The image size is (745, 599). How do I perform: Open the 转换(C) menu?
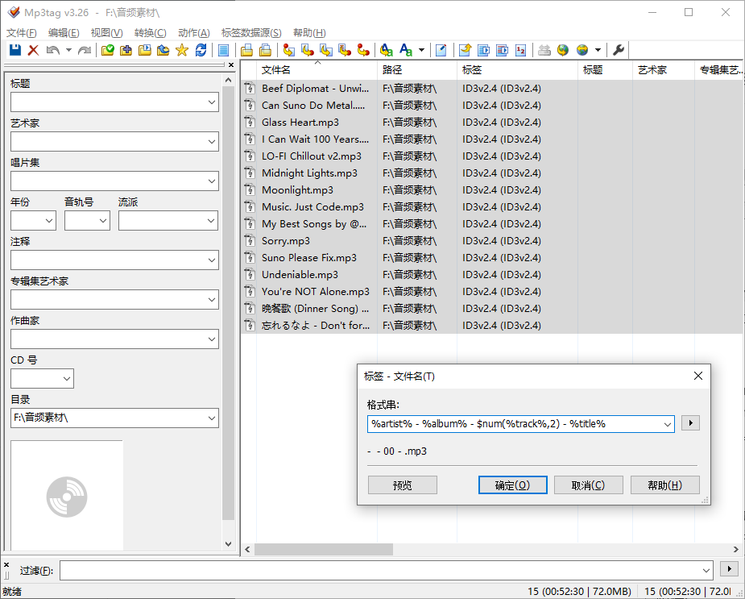coord(150,33)
